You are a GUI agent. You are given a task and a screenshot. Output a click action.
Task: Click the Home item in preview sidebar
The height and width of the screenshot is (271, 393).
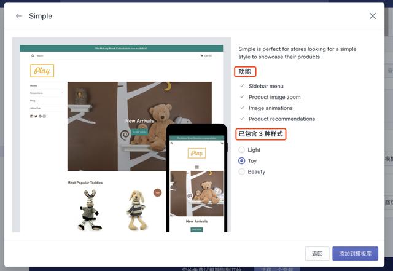(x=34, y=86)
